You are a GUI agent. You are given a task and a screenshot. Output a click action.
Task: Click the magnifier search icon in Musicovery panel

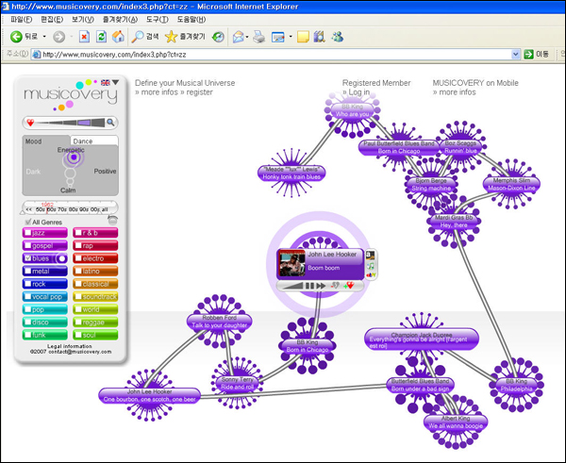click(x=111, y=123)
